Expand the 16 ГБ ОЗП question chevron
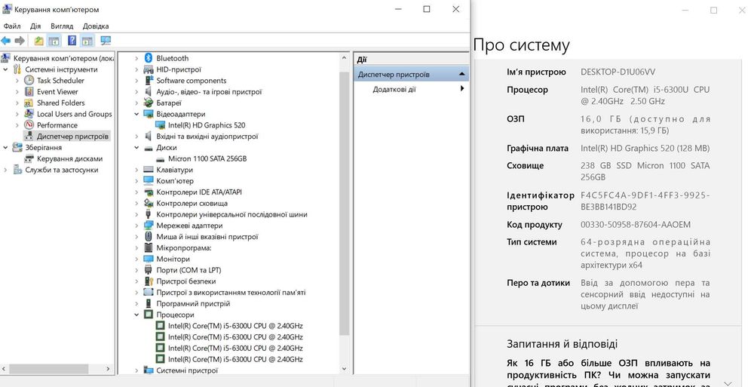 pos(728,383)
